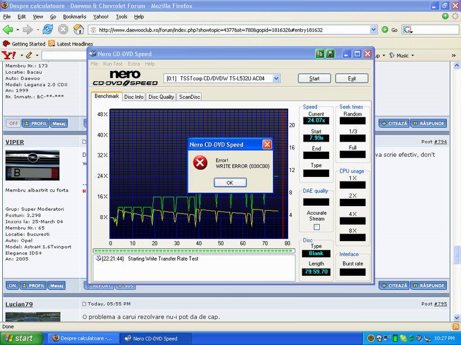Click the save floppy icon in Nero title bar
The image size is (461, 345).
pos(330,54)
